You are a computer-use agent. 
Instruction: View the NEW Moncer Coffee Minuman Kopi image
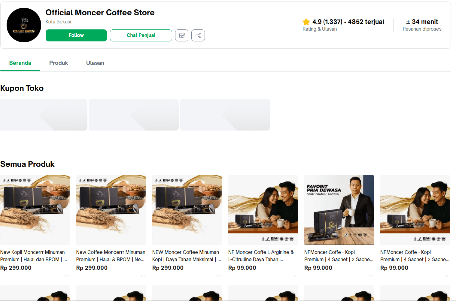click(x=187, y=210)
